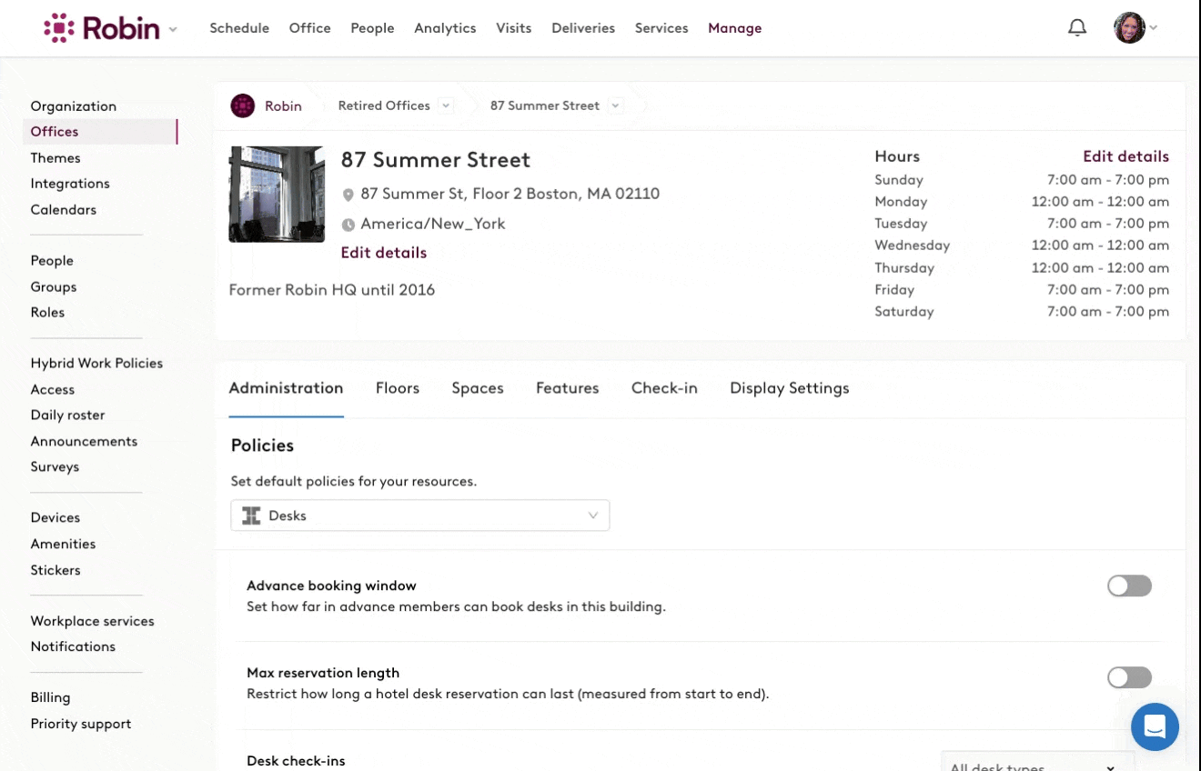Click Edit details under the office address

[384, 253]
